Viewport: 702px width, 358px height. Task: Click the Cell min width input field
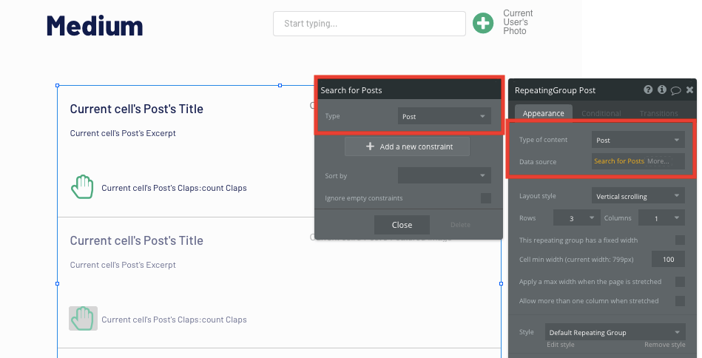click(x=668, y=260)
